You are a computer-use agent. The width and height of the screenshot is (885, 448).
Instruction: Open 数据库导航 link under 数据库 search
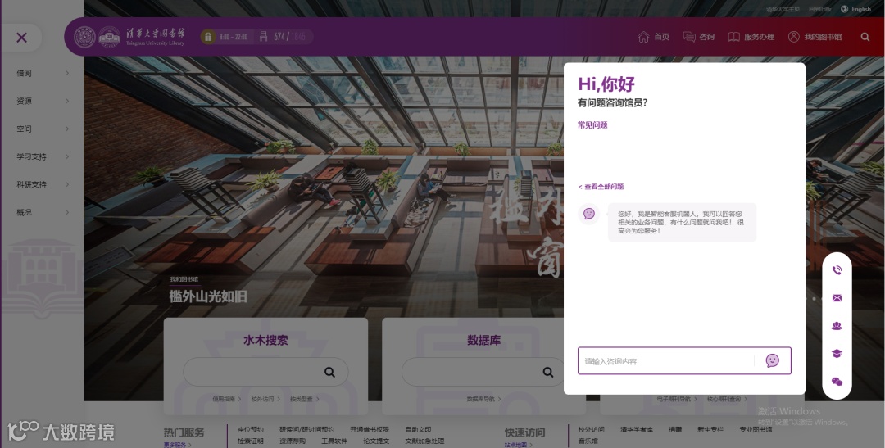(483, 399)
